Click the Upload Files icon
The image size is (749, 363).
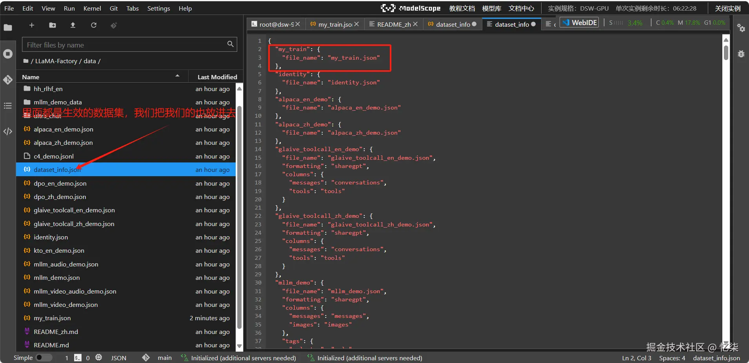(73, 25)
